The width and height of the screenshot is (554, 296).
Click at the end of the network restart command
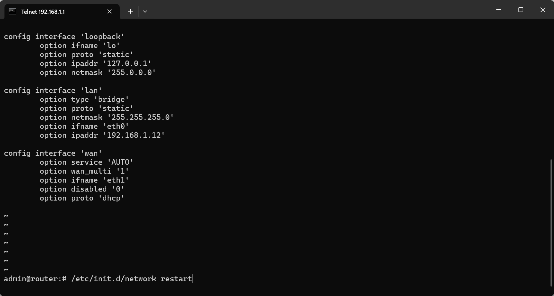pos(192,279)
